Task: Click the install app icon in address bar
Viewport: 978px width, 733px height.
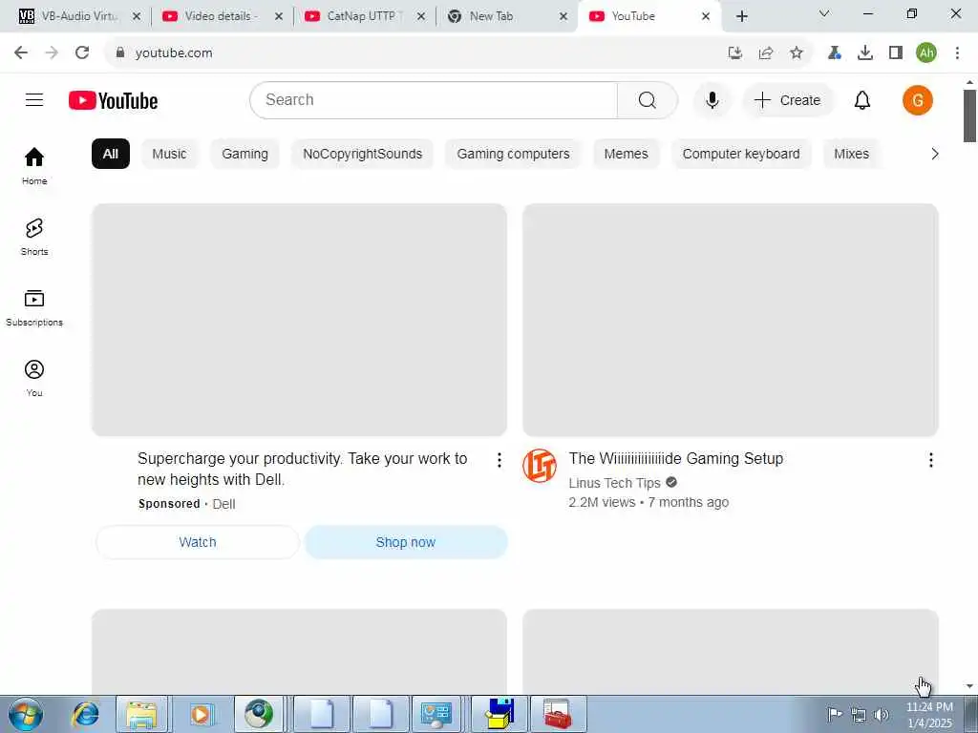Action: 735,53
